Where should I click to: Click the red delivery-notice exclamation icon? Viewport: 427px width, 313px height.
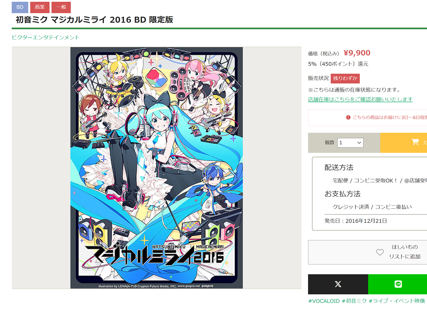coord(348,117)
